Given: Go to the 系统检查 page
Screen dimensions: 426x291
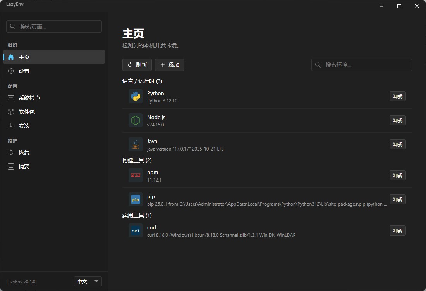Looking at the screenshot, I should [54, 98].
